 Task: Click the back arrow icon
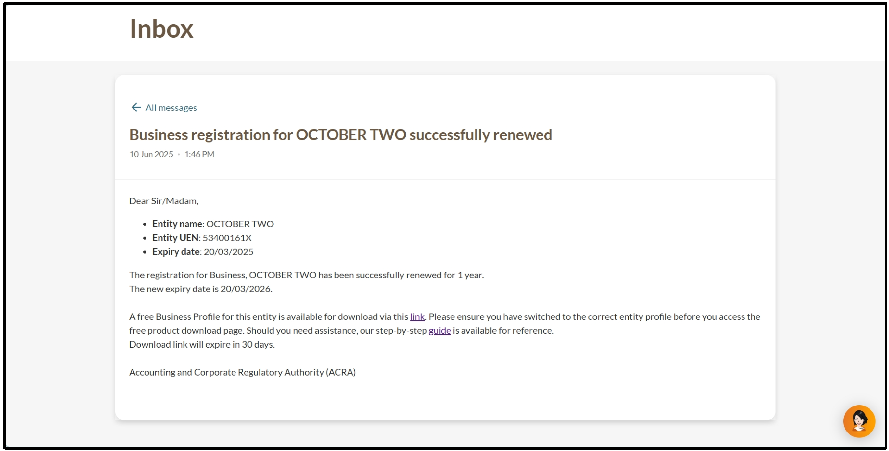pyautogui.click(x=136, y=108)
